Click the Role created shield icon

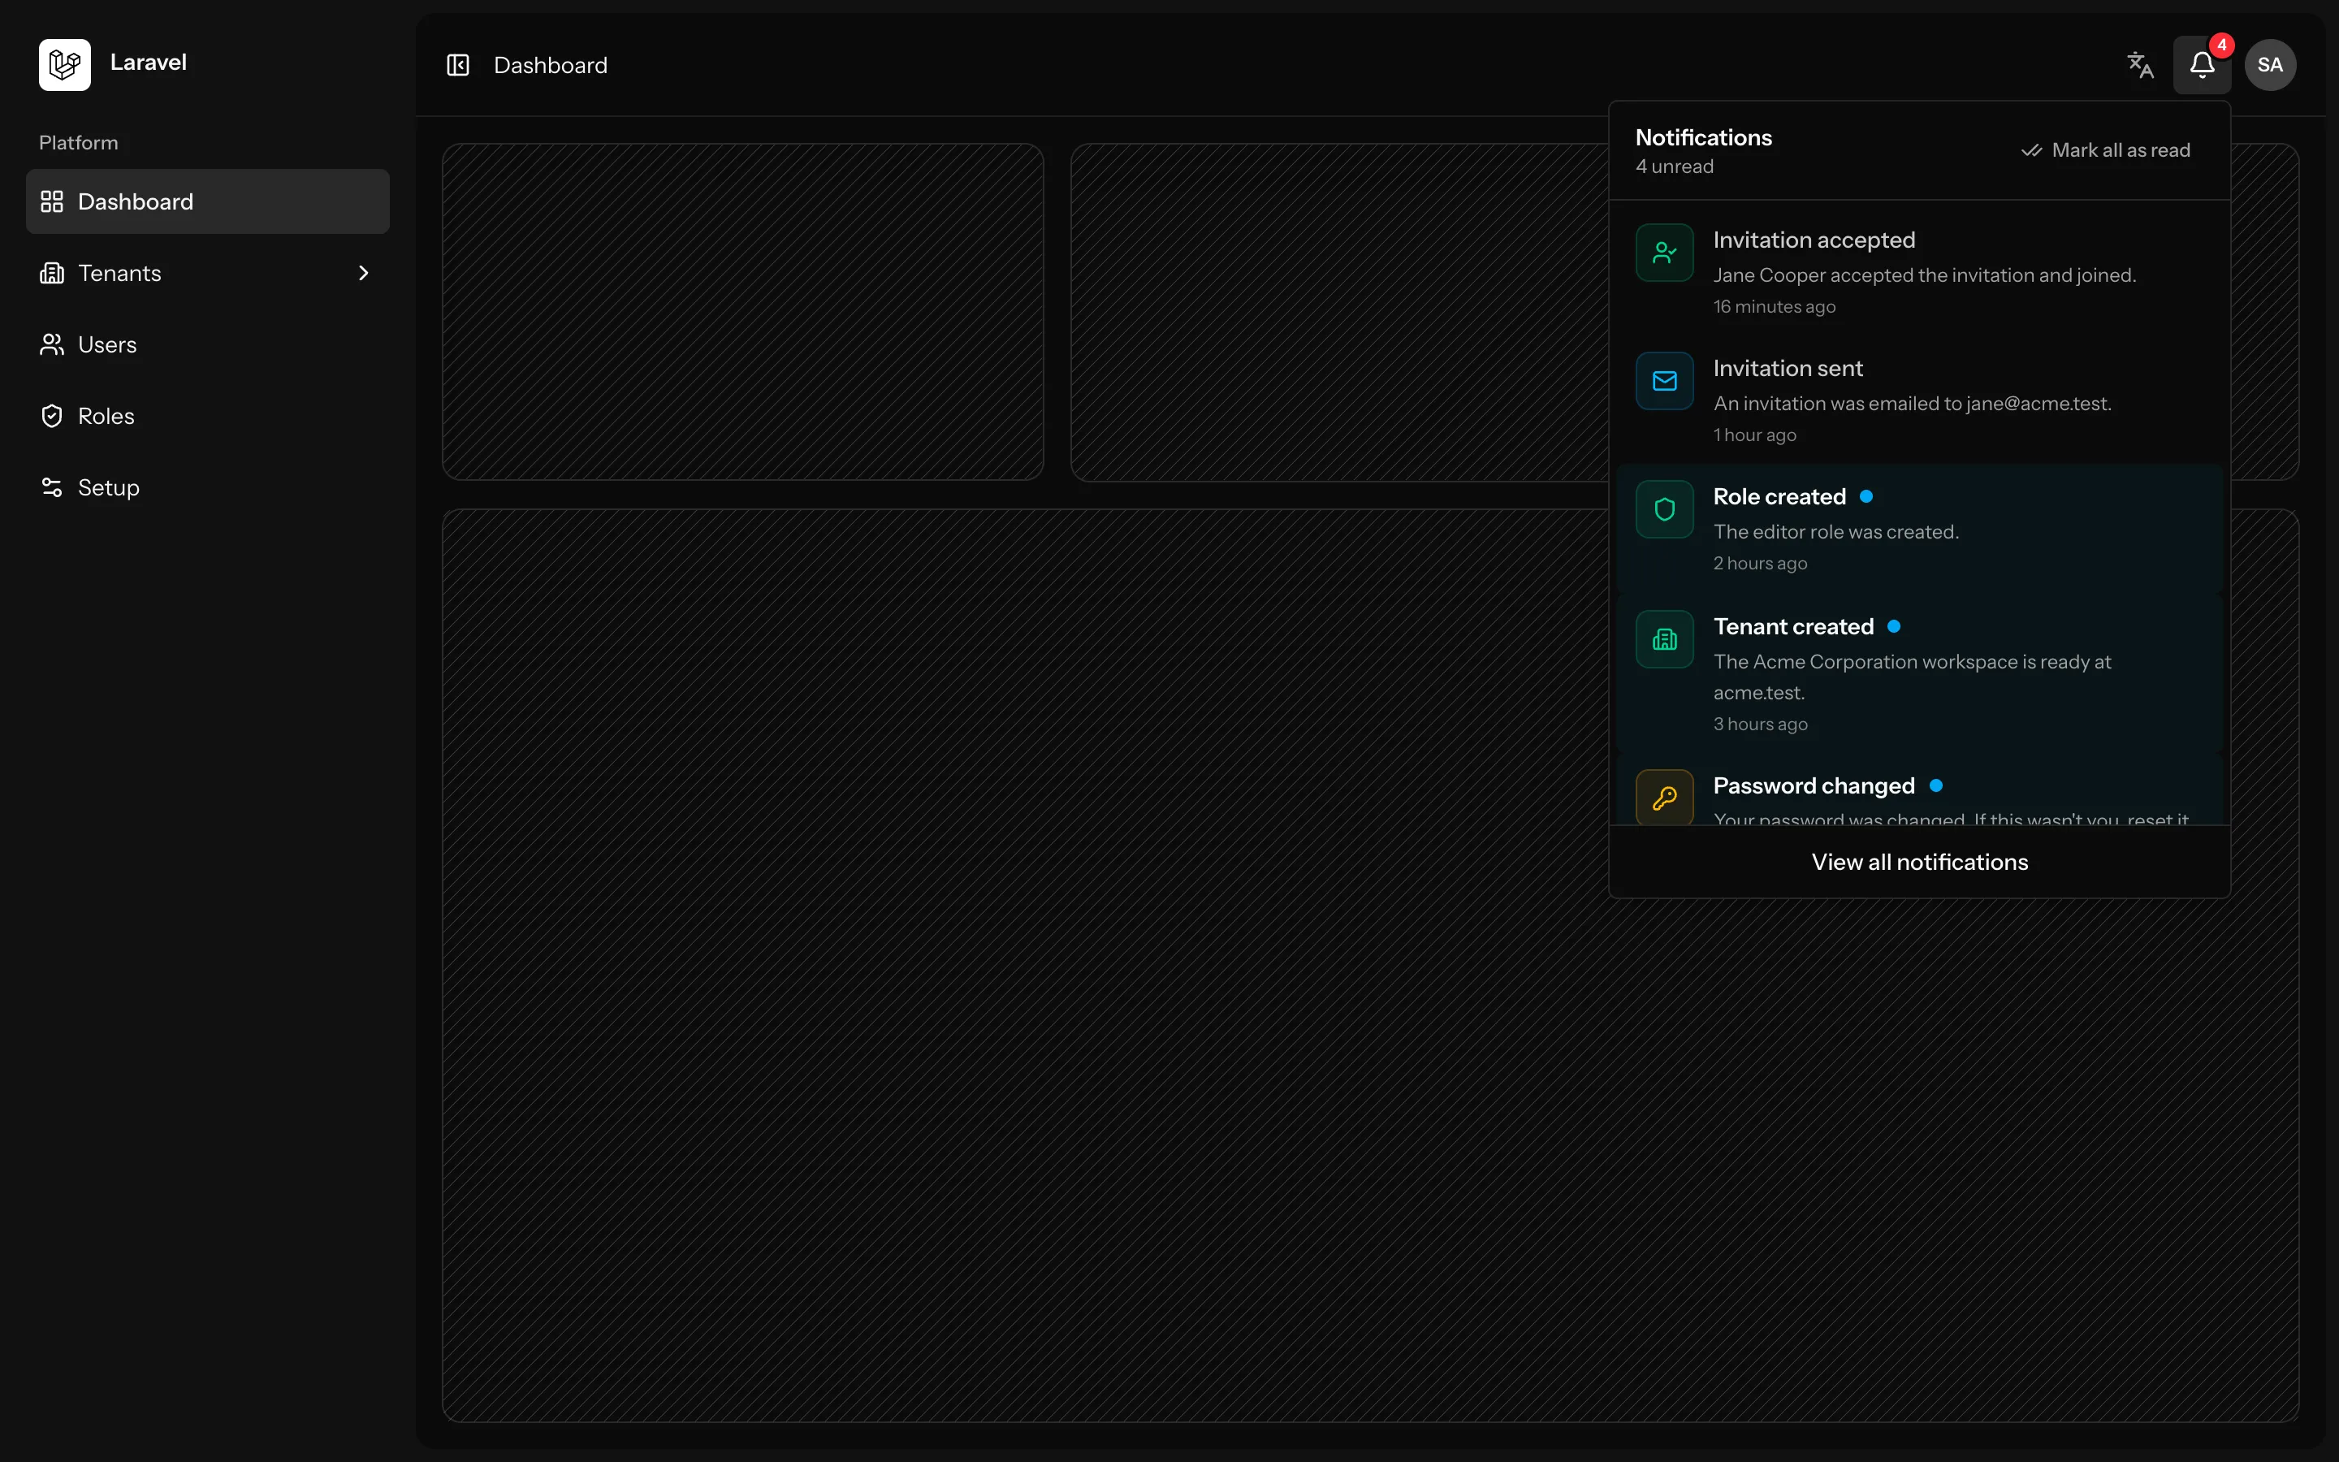1664,509
